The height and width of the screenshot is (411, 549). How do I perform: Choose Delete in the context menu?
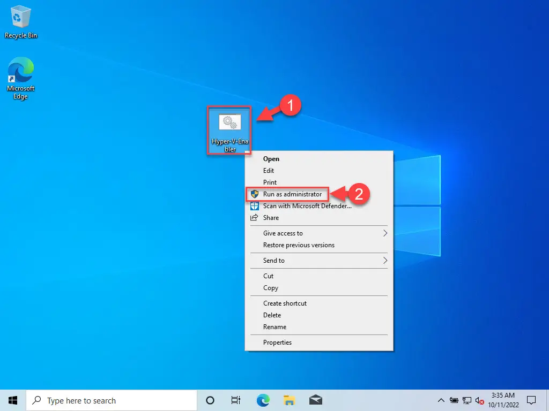319,315
